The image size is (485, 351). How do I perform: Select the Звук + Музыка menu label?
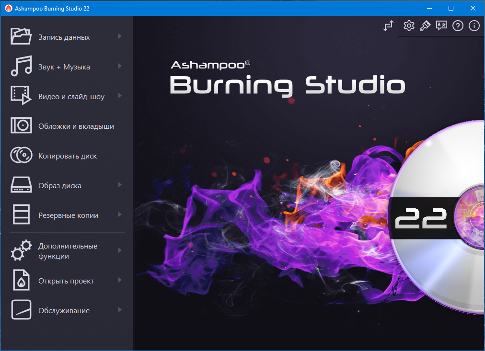point(64,67)
